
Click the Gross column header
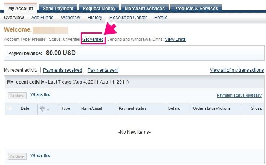click(256, 108)
